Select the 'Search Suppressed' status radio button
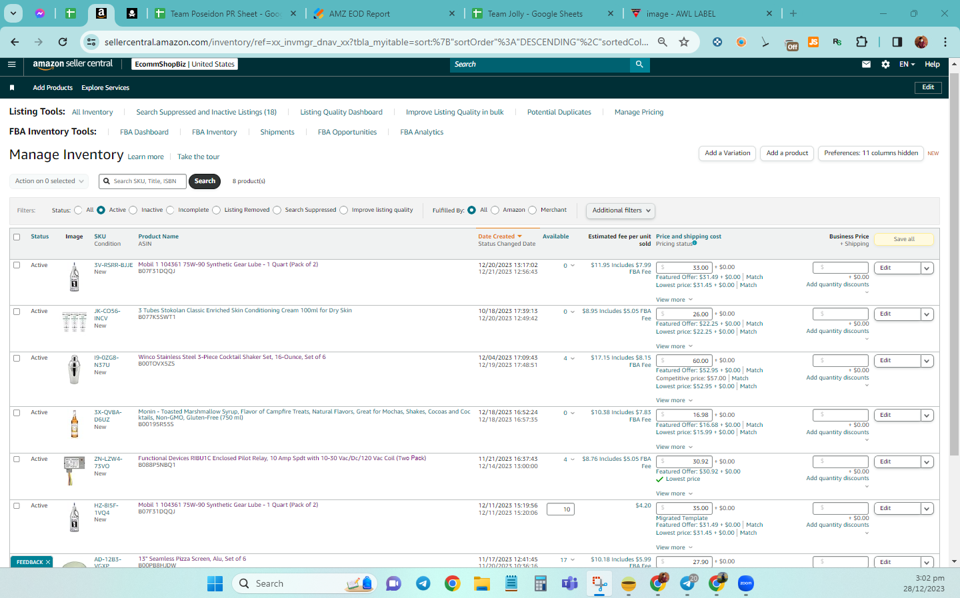 (x=277, y=210)
